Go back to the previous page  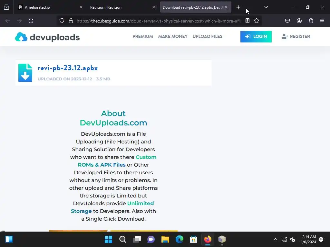coord(8,21)
